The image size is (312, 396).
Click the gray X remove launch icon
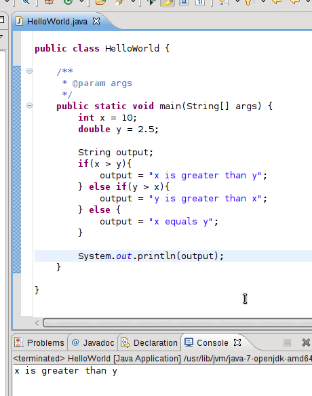306,342
